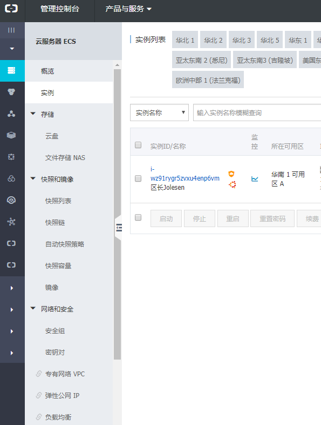
Task: Open the 安全组 menu item
Action: [55, 331]
